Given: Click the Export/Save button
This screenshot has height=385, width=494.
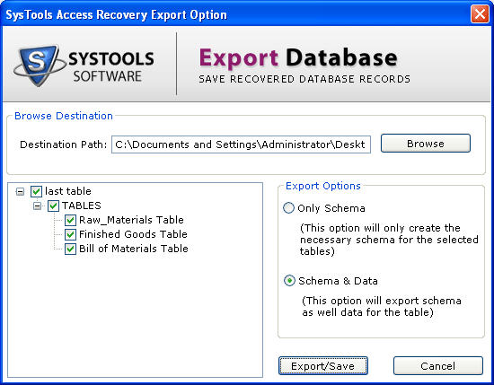Looking at the screenshot, I should [323, 366].
